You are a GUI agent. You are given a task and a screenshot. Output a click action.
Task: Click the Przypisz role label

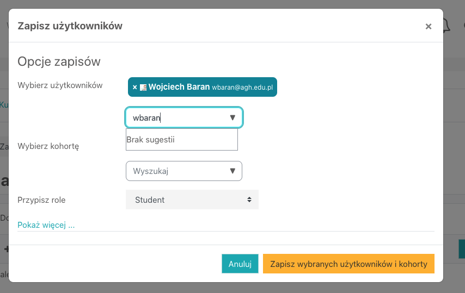click(x=41, y=200)
